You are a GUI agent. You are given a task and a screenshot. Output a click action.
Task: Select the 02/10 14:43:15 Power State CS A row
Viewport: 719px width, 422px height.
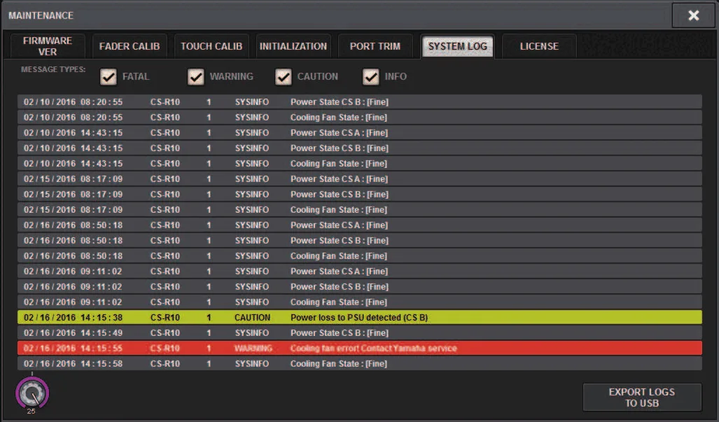pyautogui.click(x=360, y=132)
